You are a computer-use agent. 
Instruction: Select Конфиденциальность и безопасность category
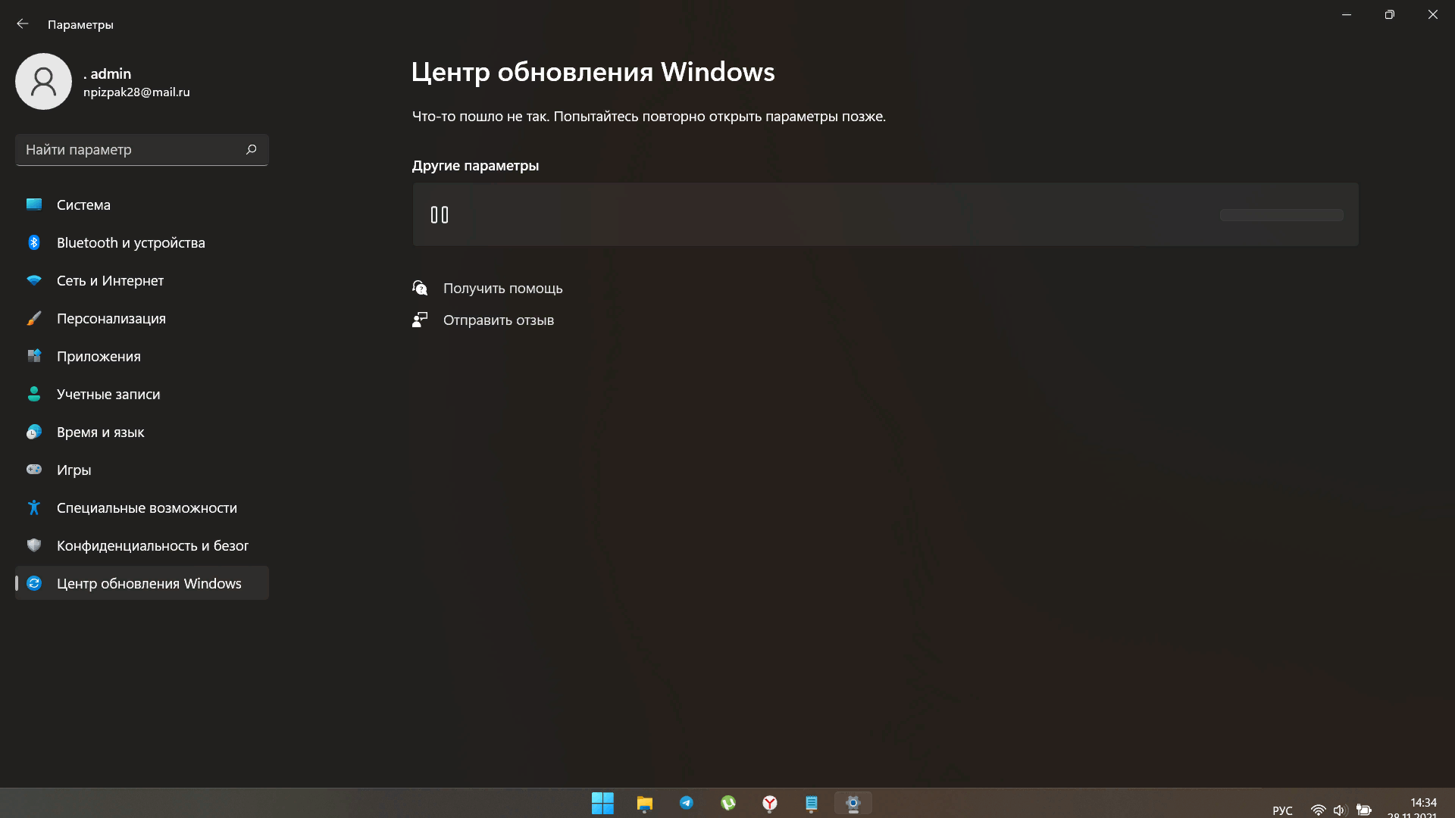coord(142,545)
